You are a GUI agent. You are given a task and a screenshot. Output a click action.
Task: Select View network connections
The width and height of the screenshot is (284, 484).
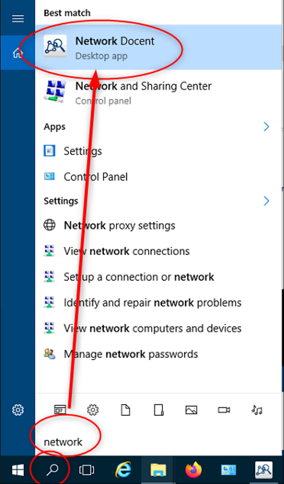pyautogui.click(x=159, y=251)
